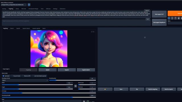Screen dimensions: 182x102
Task: Adjust the Height slider
Action: coord(37,89)
